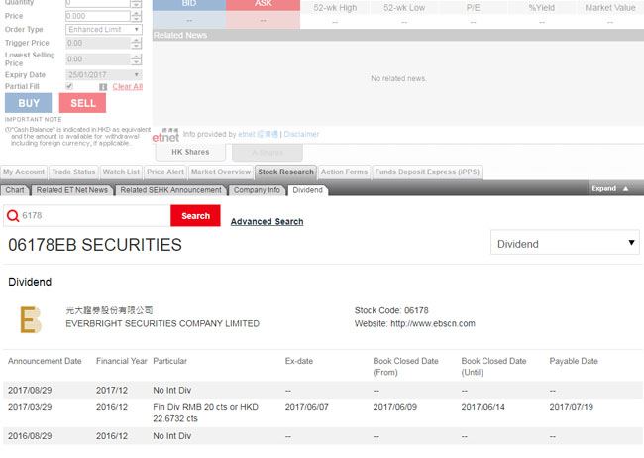Click the Clear All link
644x458 pixels.
click(128, 87)
